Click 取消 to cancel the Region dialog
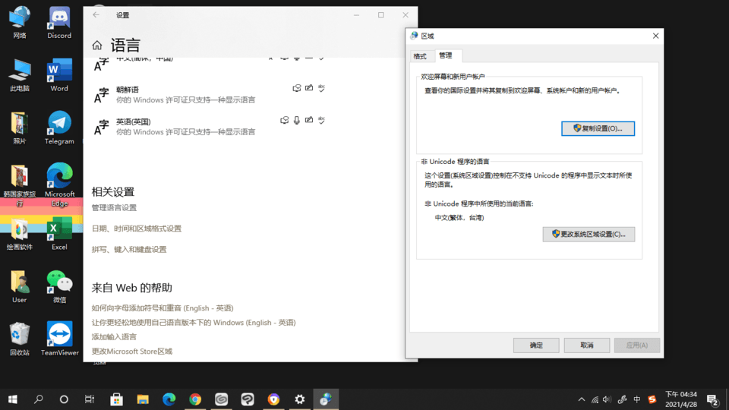 pos(586,345)
